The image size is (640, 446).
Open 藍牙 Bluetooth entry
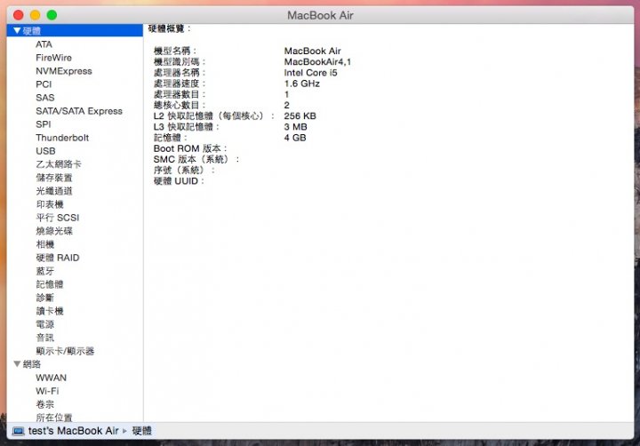click(45, 271)
